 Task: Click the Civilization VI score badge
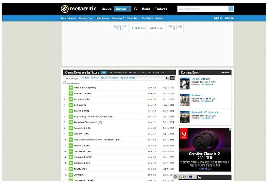(x=71, y=123)
